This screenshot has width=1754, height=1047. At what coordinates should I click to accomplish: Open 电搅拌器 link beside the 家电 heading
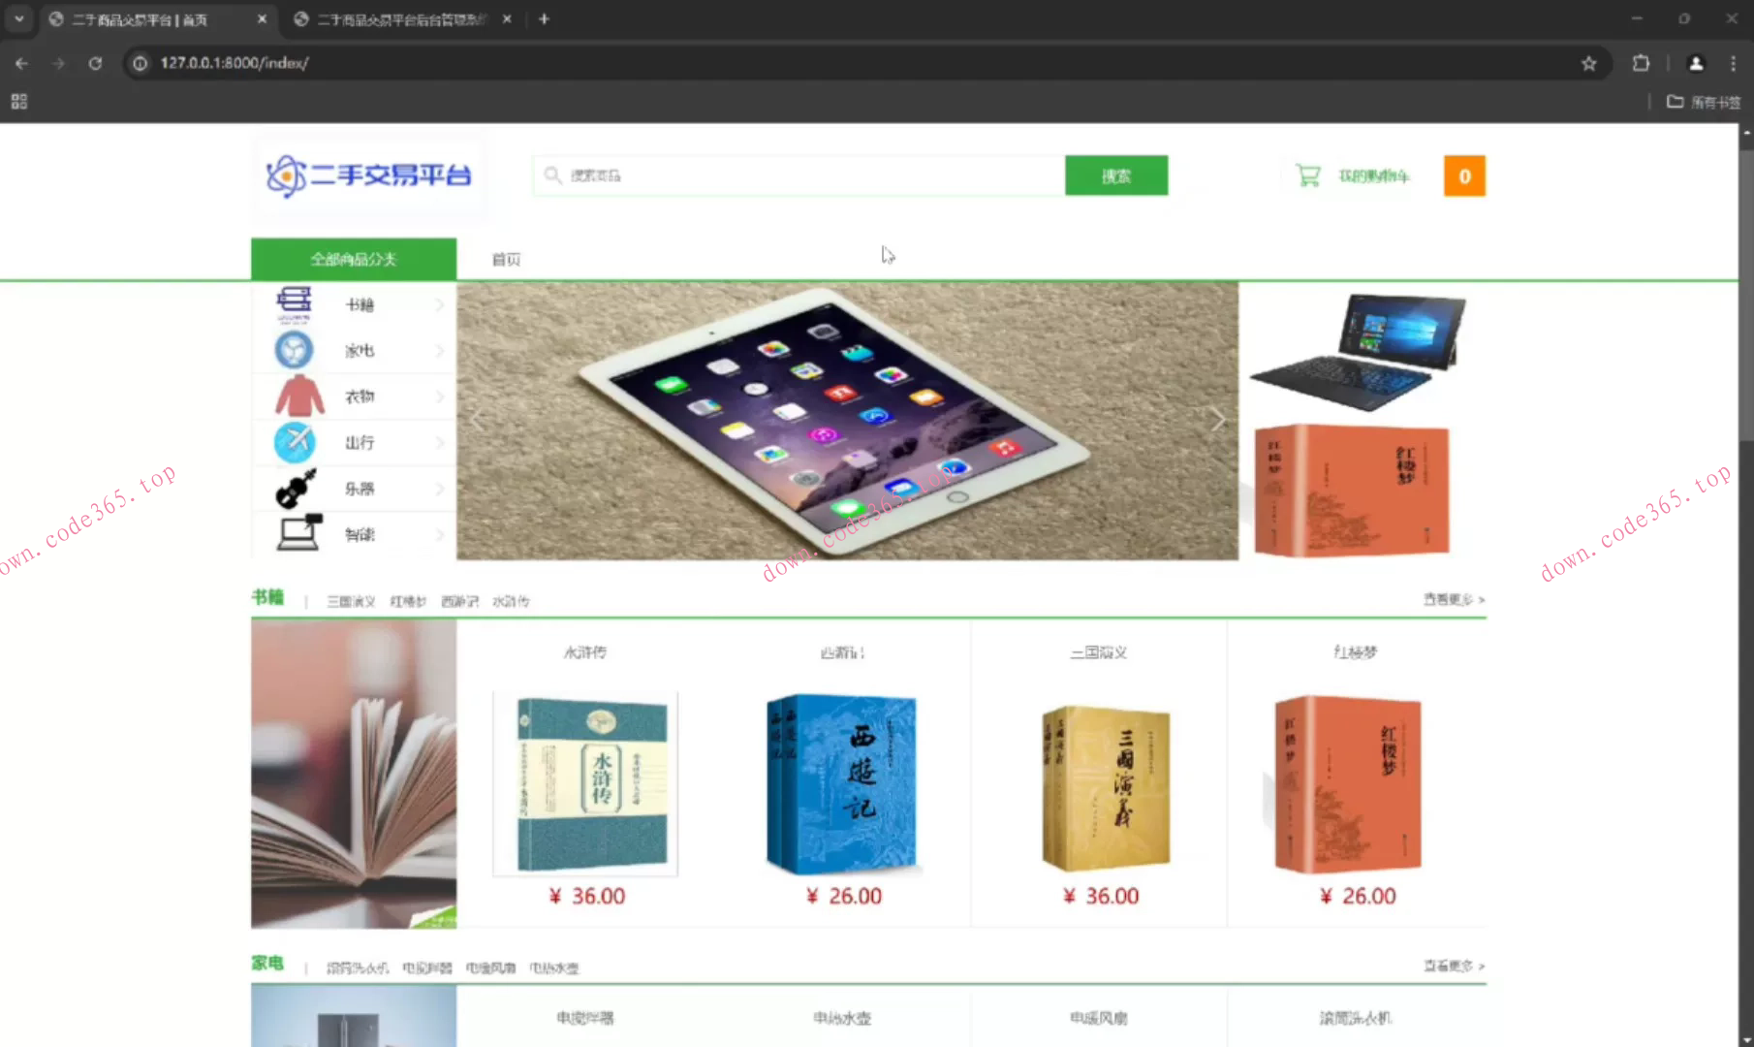427,968
